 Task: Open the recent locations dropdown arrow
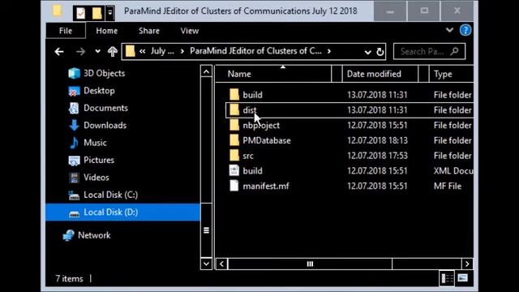click(97, 51)
